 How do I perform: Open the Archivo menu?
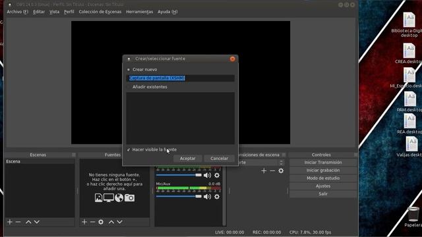click(18, 12)
